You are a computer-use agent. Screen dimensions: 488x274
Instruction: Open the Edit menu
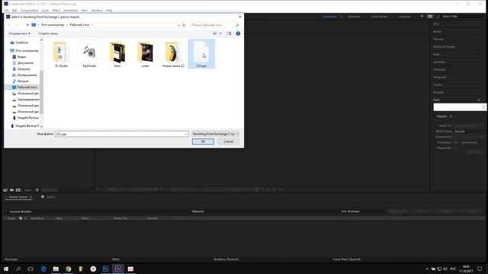point(14,11)
